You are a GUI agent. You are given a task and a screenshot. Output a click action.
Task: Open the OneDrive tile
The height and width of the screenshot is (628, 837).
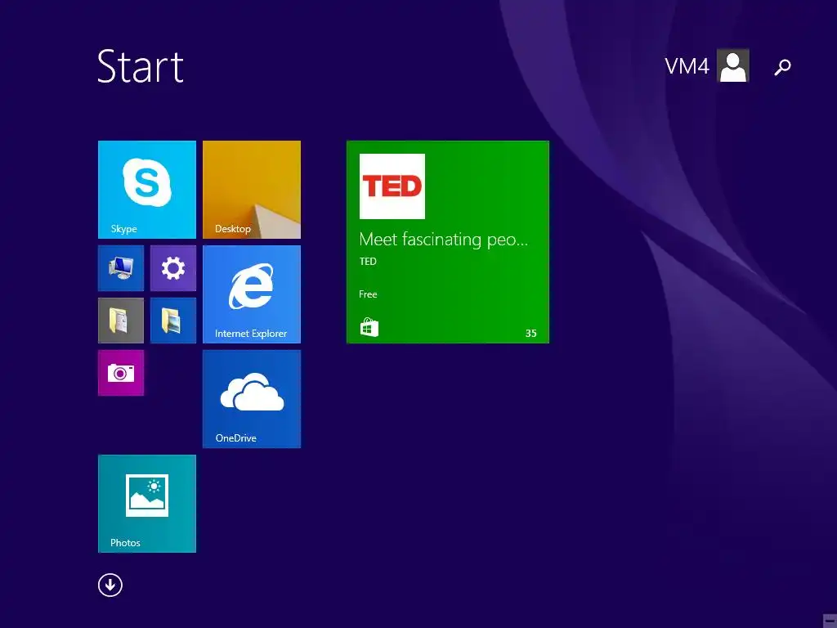[252, 399]
